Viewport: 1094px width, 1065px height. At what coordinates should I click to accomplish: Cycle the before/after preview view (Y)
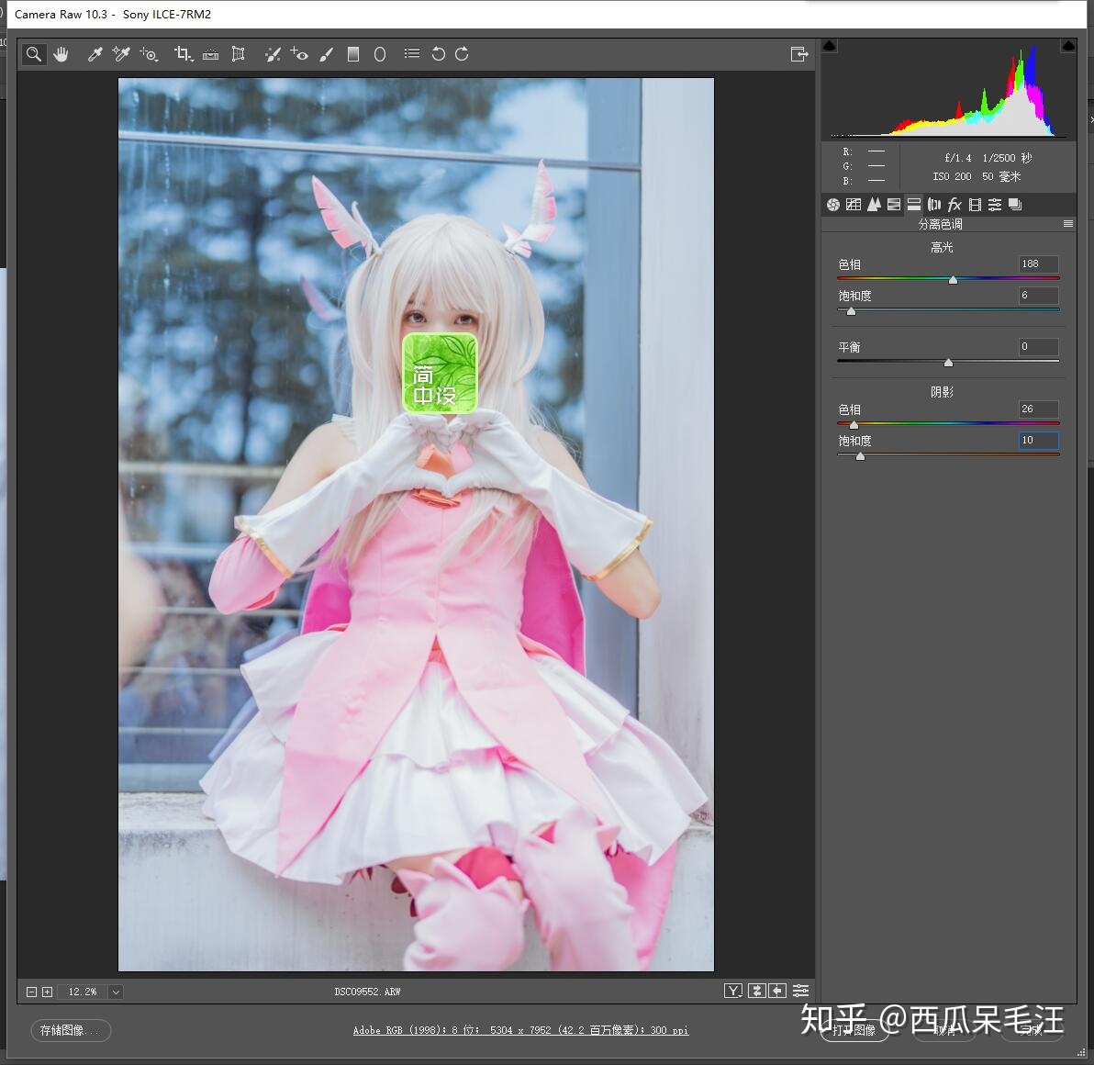pos(733,991)
